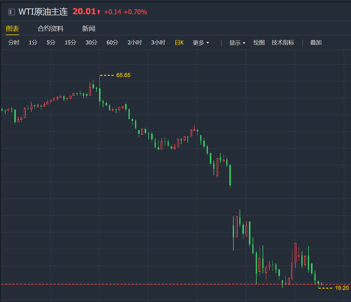Open the 绘图 drawing tools

[x=259, y=43]
